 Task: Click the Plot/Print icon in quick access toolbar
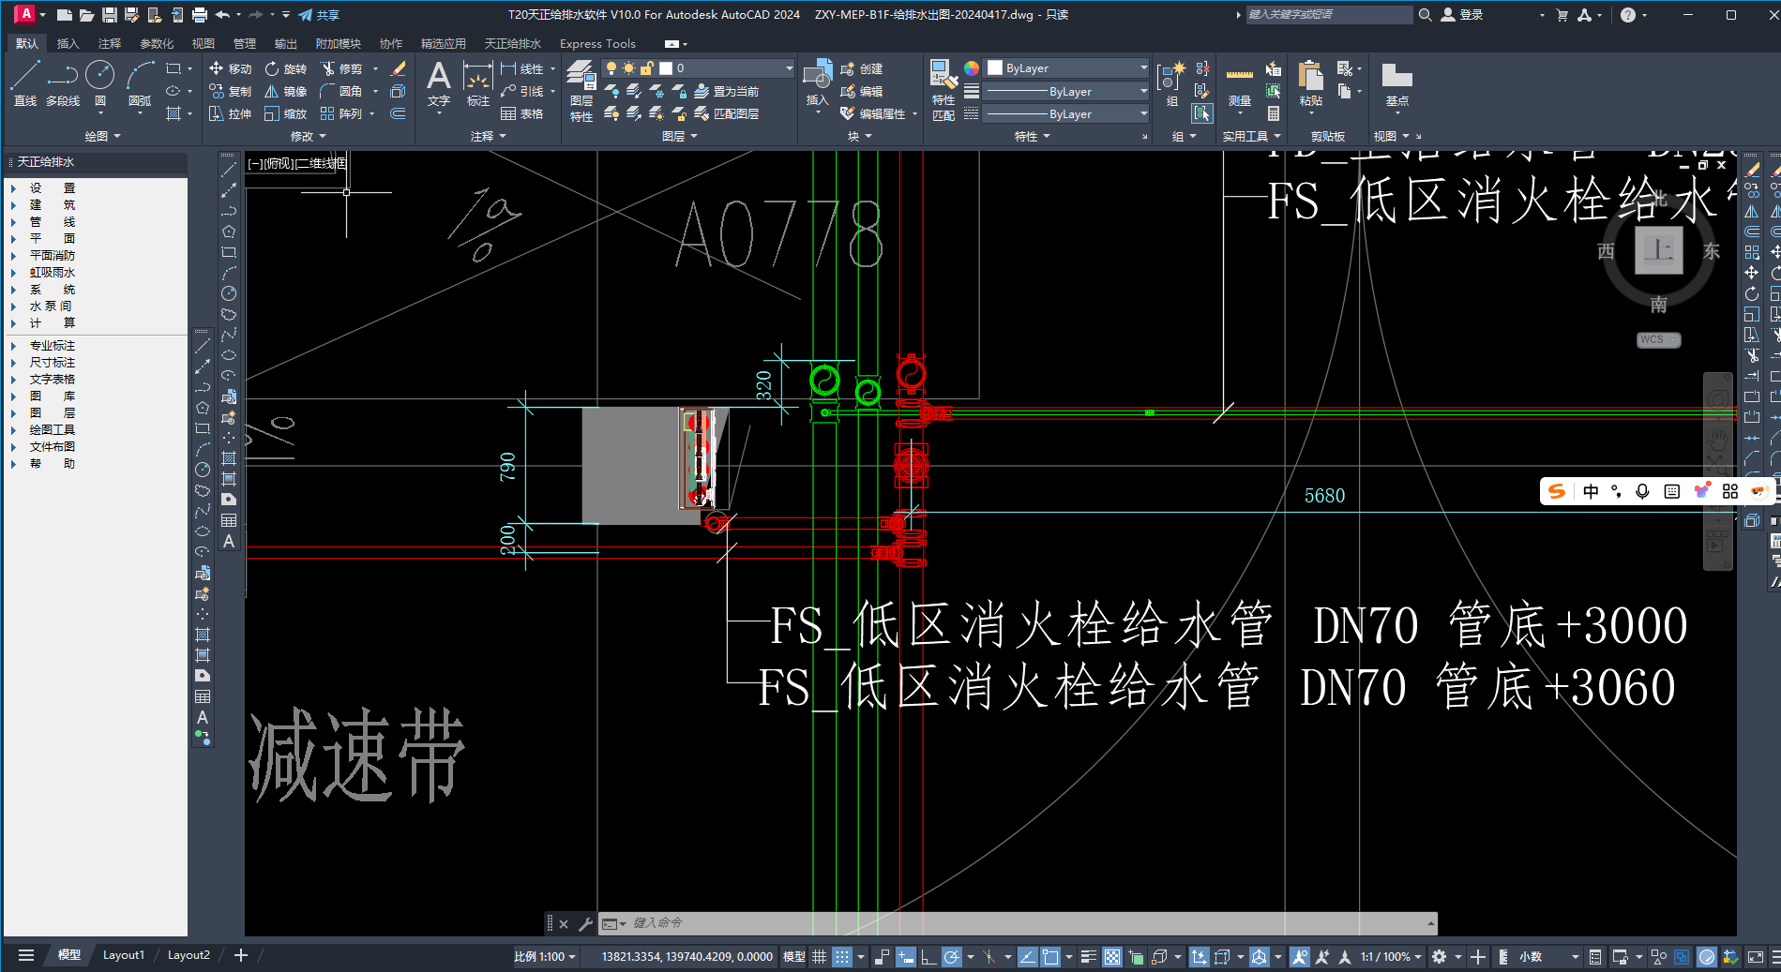pyautogui.click(x=200, y=15)
